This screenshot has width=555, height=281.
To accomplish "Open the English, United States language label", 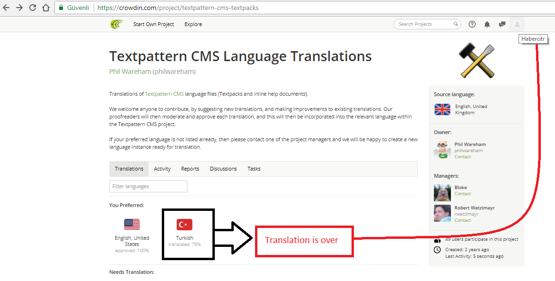I will pyautogui.click(x=132, y=241).
